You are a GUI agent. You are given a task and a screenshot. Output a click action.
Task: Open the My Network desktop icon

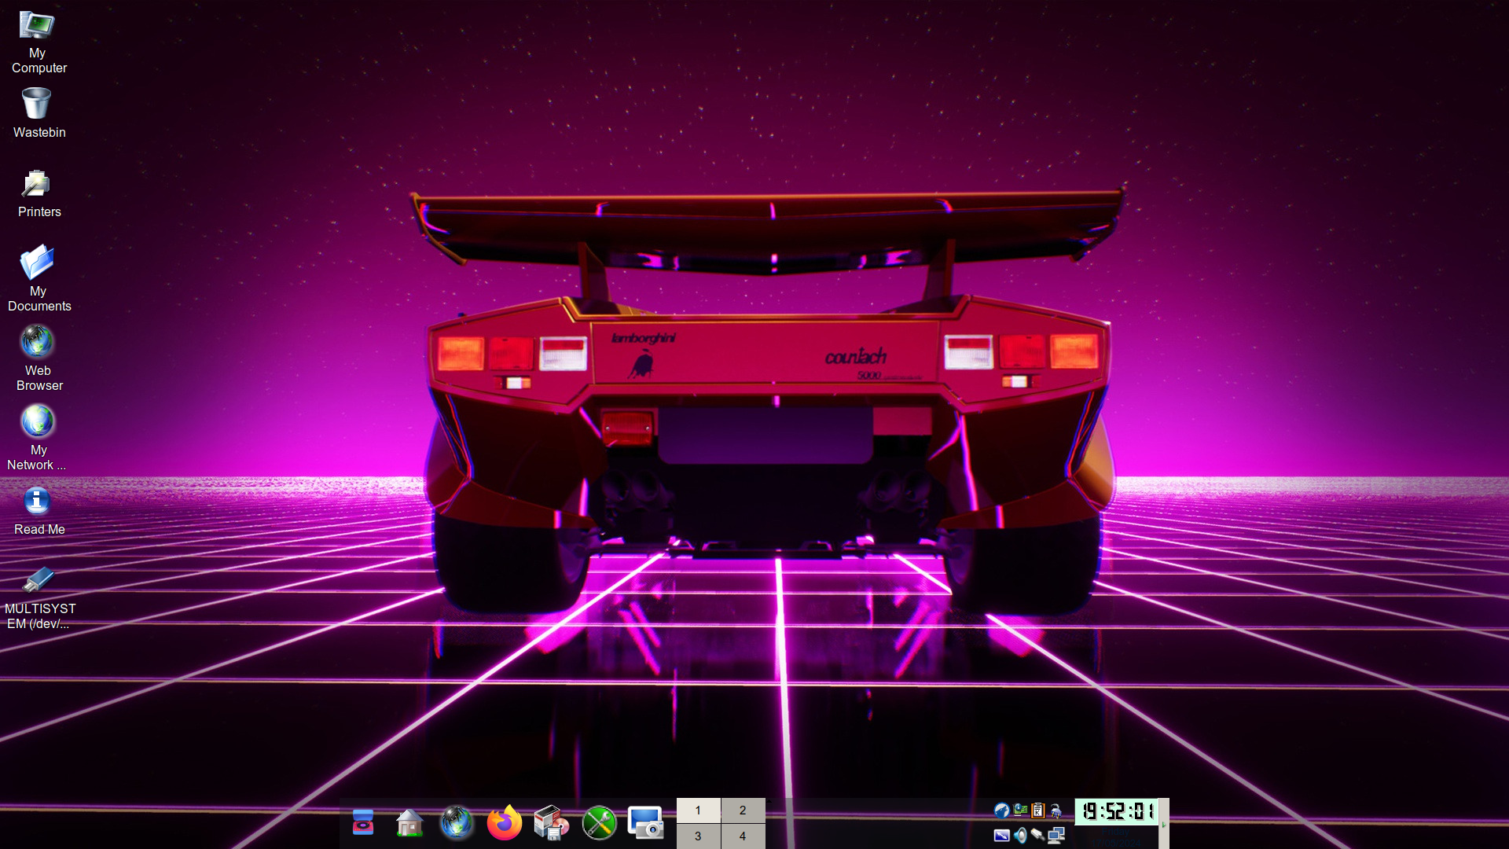click(x=37, y=437)
